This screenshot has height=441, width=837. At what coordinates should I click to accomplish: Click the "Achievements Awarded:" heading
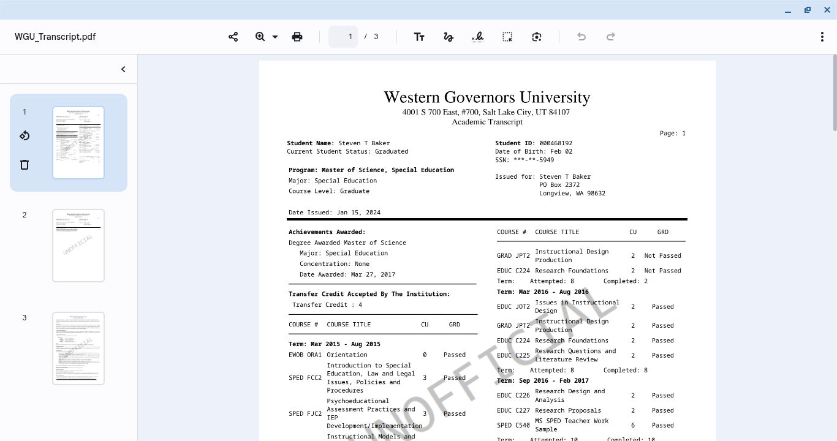(327, 232)
